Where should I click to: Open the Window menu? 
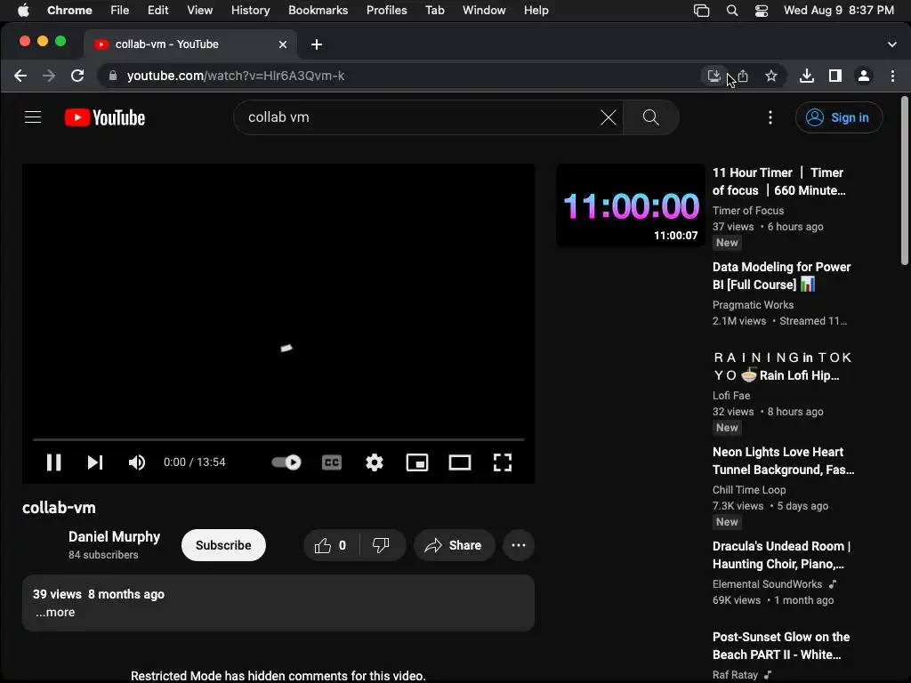[x=484, y=11]
